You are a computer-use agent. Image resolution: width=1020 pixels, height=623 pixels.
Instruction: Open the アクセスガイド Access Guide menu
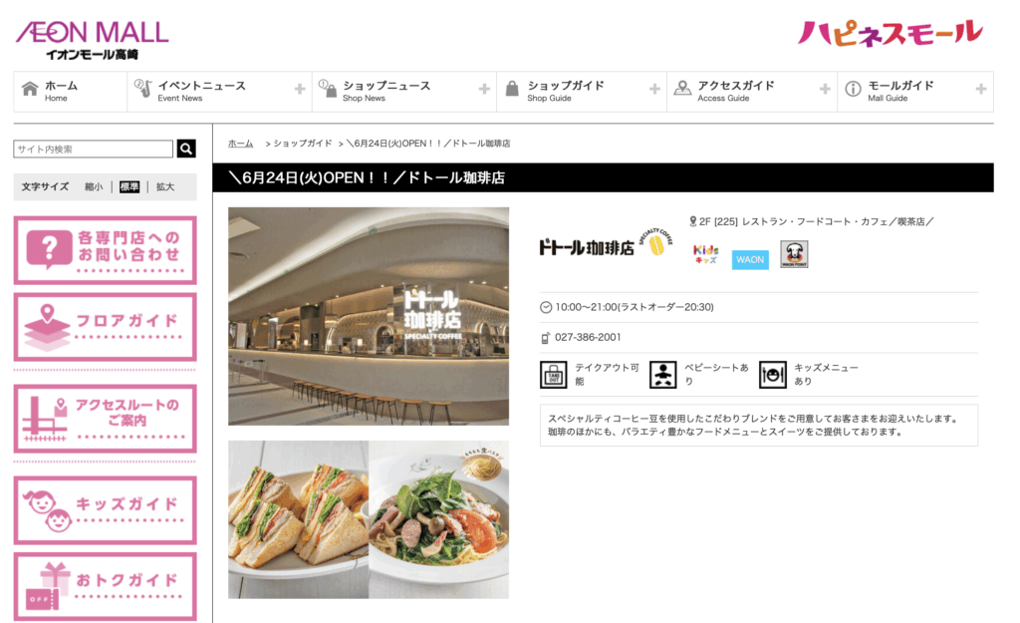click(752, 91)
